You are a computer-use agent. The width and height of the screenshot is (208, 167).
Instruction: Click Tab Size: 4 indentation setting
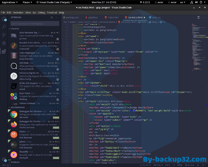point(158,165)
